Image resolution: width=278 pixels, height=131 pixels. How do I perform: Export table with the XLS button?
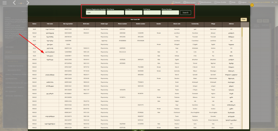(x=142, y=130)
